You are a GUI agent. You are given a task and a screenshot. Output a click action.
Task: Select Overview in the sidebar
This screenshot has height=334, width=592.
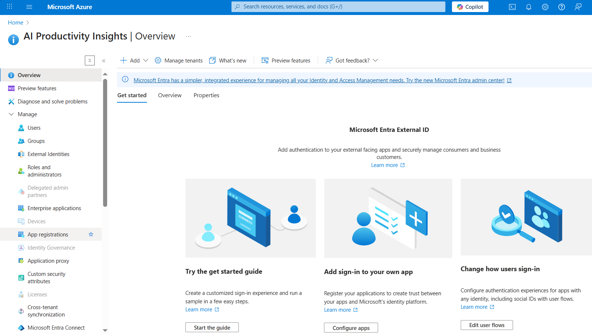coord(51,75)
